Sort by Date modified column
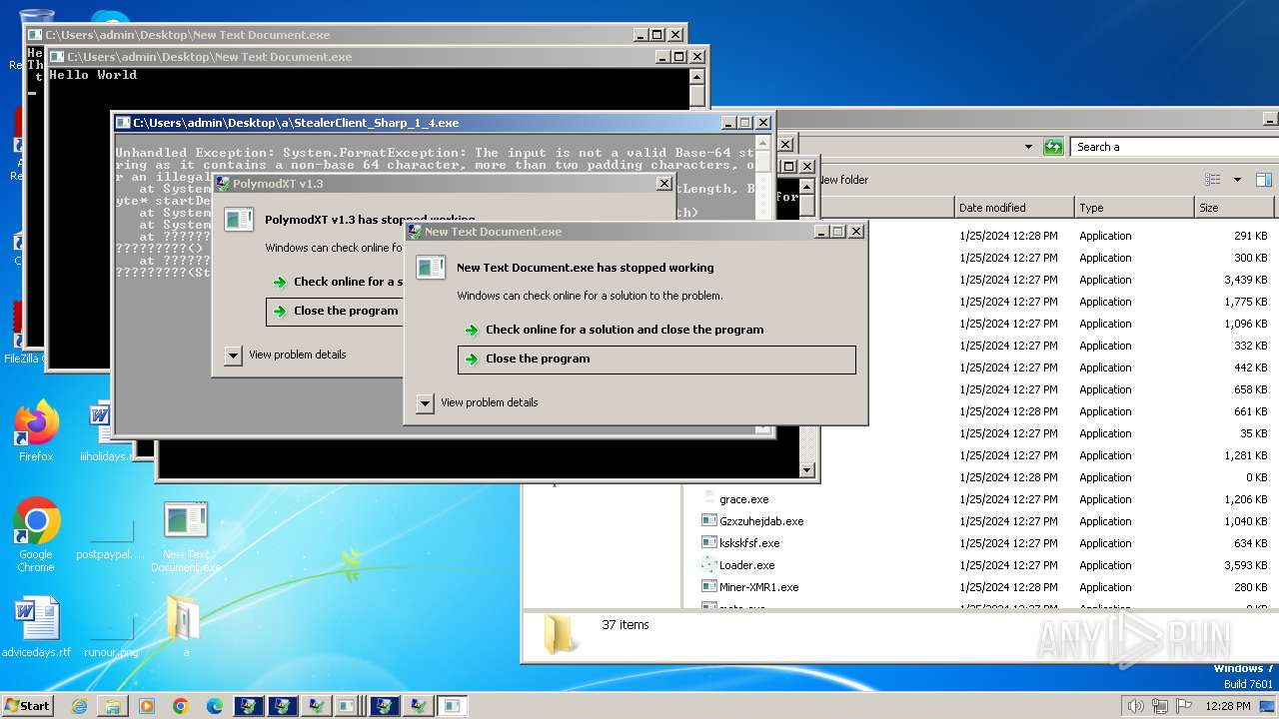 pos(1014,208)
